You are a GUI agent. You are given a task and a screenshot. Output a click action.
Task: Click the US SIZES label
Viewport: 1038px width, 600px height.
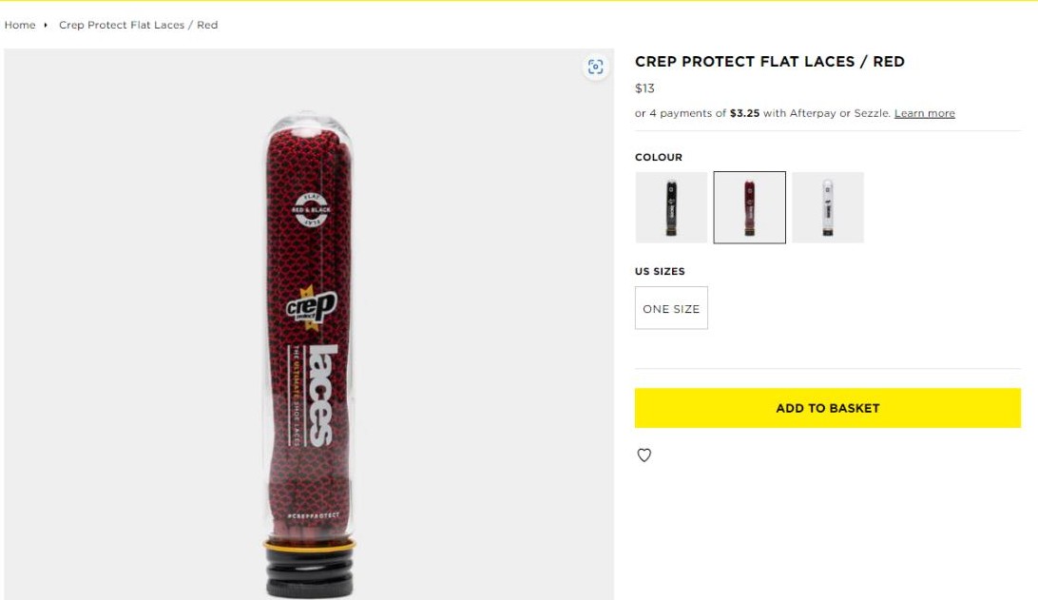[x=660, y=272]
